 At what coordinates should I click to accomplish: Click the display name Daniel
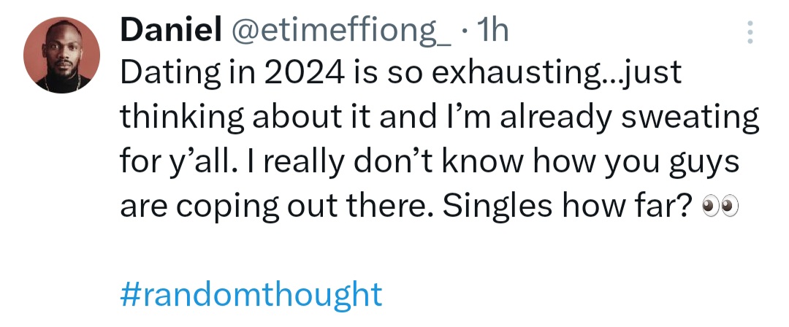(x=170, y=30)
